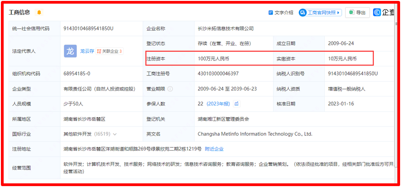Click the 导出 export button
The image size is (401, 187).
[357, 13]
